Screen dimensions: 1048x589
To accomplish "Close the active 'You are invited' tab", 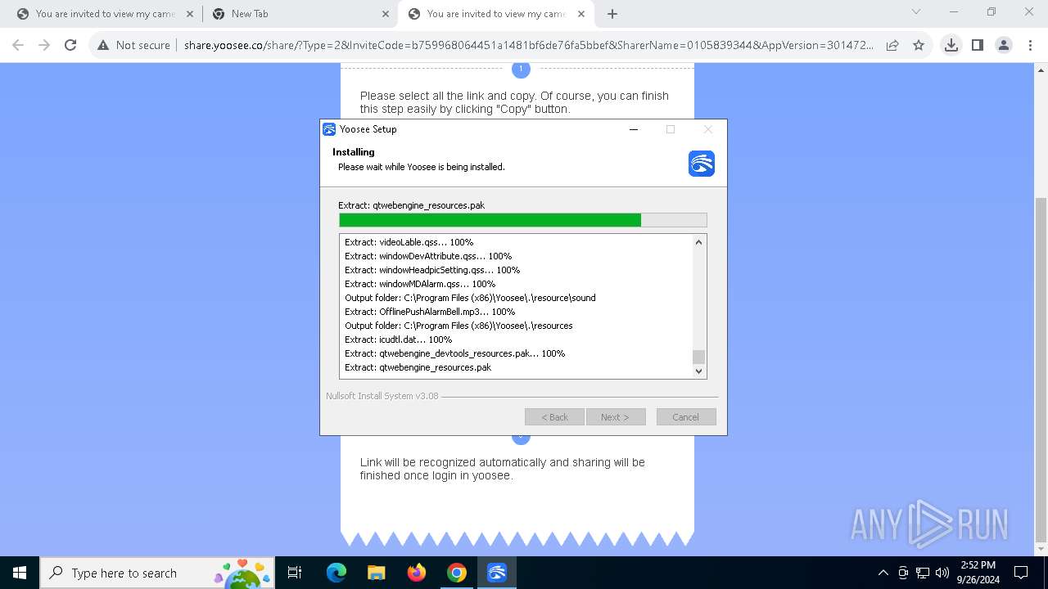I will [x=580, y=14].
